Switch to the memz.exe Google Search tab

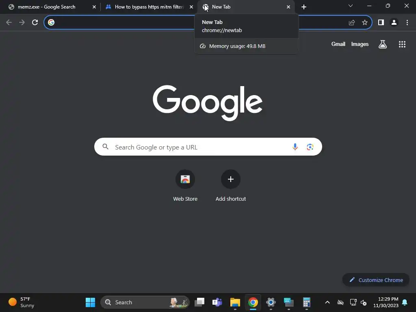tap(50, 7)
